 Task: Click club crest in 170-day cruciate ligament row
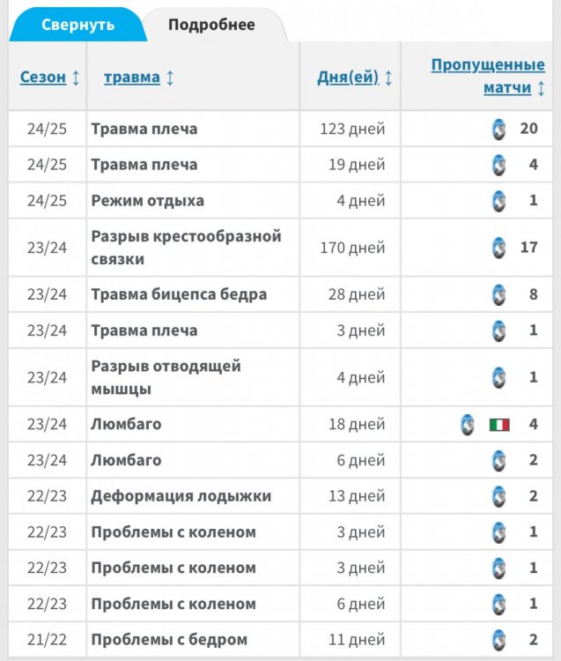498,248
